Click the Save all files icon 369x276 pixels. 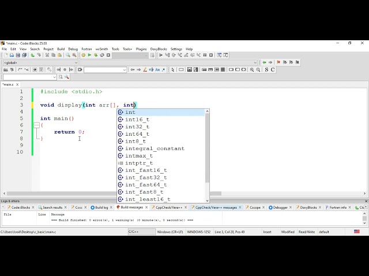coord(24,55)
